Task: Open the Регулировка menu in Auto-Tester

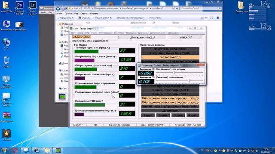Action: click(x=105, y=33)
